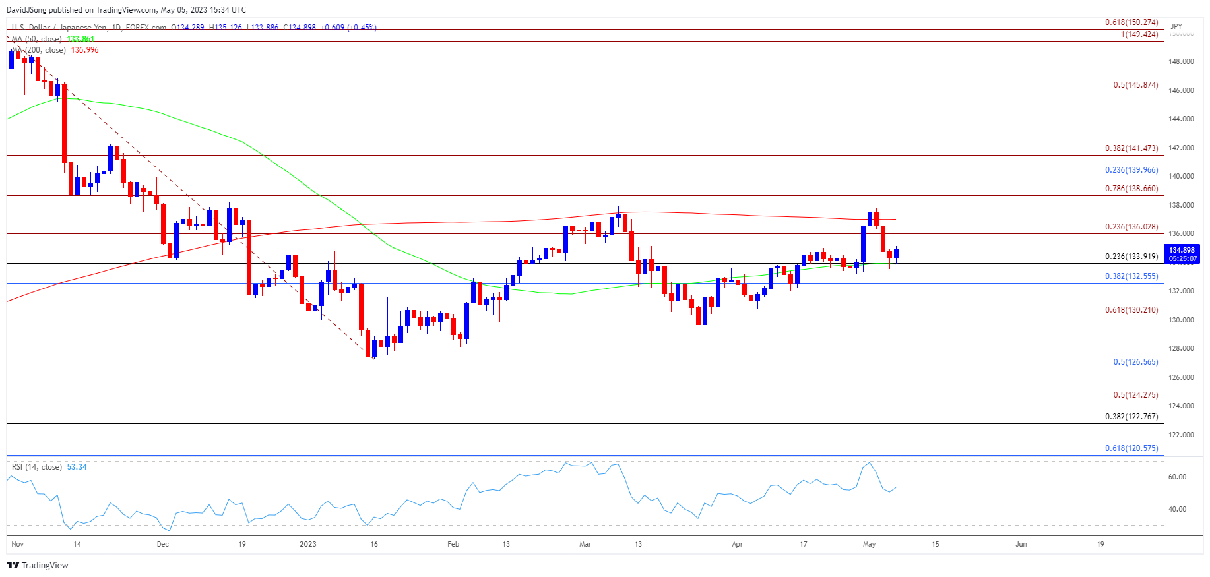Click the blue 0.5(126.565) Fibonacci label
This screenshot has height=577, width=1210.
point(1135,362)
